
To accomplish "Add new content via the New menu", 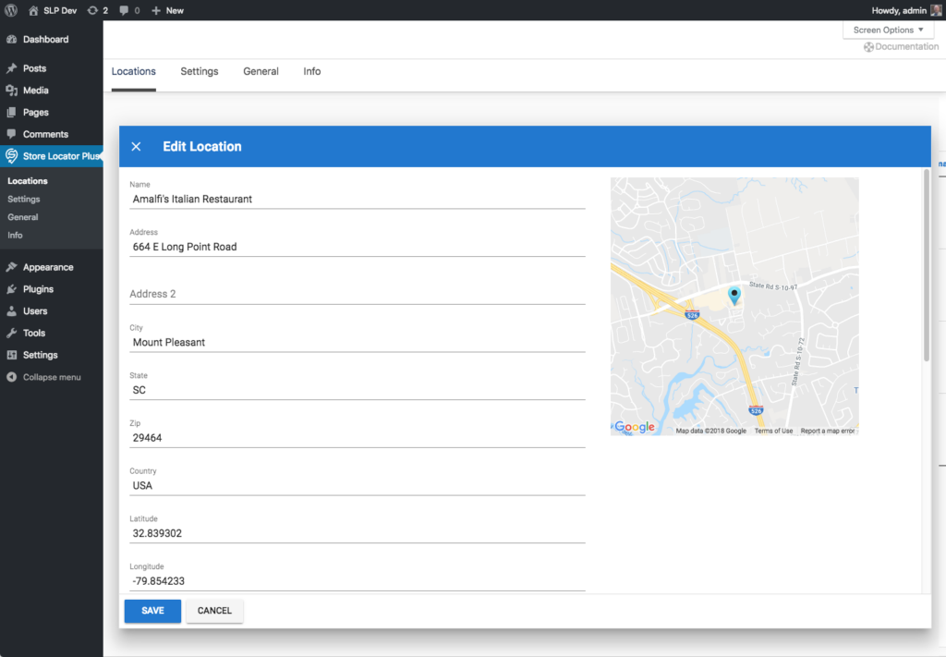I will click(167, 10).
